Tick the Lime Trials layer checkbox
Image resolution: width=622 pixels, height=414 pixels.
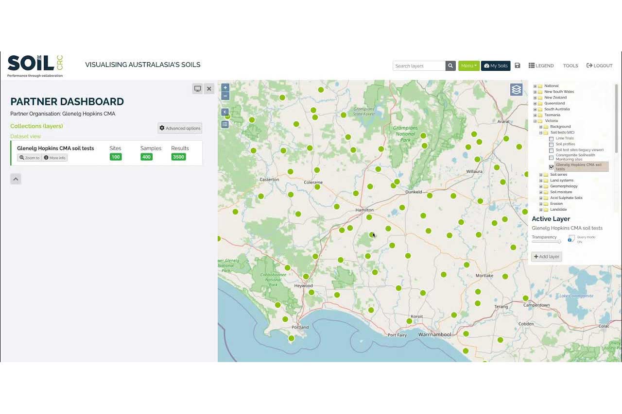pyautogui.click(x=551, y=139)
